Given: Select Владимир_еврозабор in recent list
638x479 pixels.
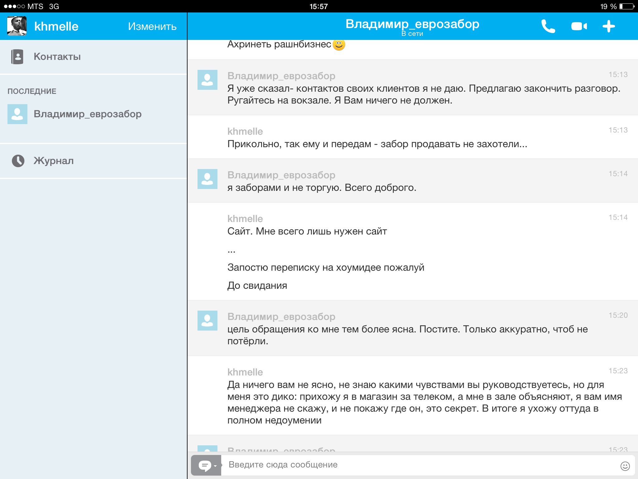Looking at the screenshot, I should point(87,114).
